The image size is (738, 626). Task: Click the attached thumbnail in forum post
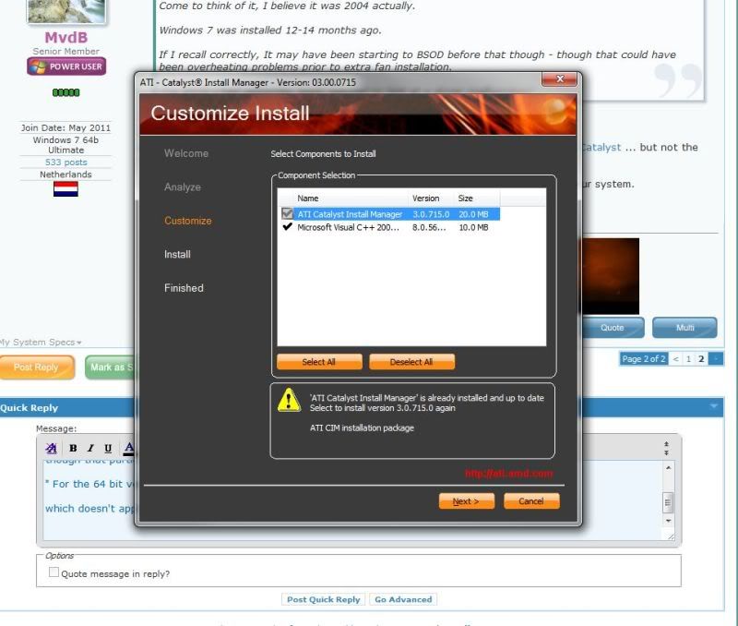coord(611,276)
